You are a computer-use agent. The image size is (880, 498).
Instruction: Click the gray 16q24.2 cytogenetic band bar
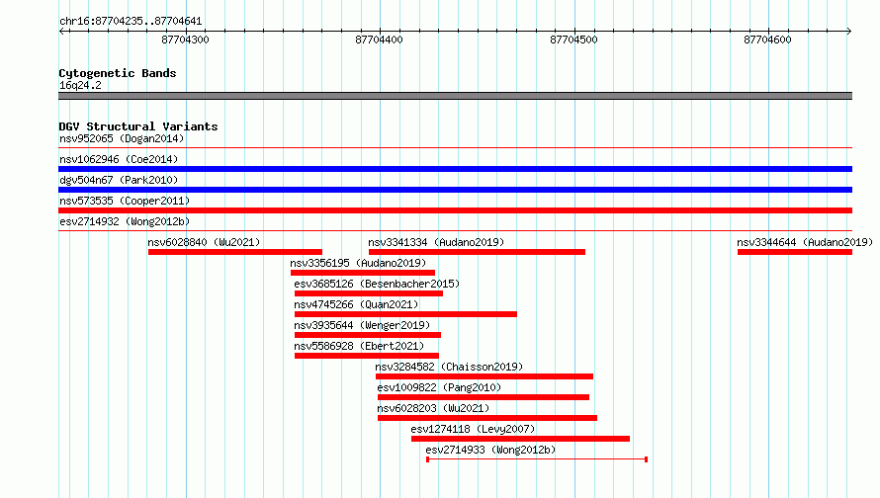455,96
